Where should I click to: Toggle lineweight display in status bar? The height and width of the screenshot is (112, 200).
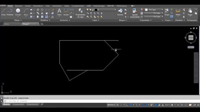[x=152, y=105]
